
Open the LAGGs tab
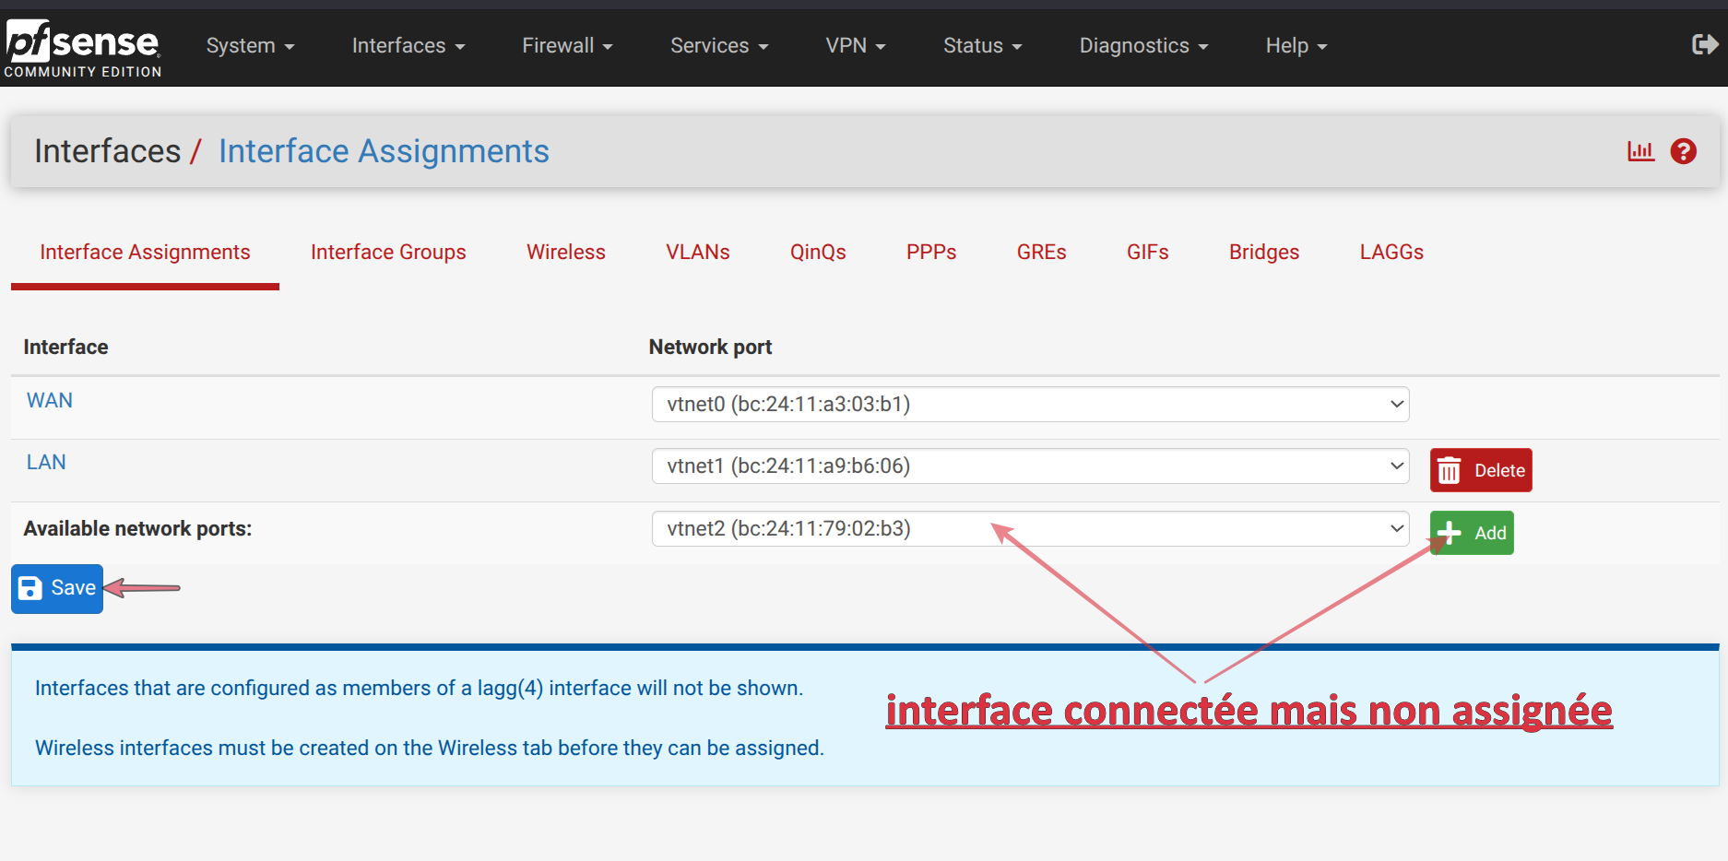(1391, 253)
